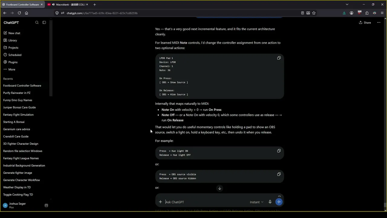The height and width of the screenshot is (218, 387).
Task: Open the Library section
Action: pyautogui.click(x=13, y=40)
